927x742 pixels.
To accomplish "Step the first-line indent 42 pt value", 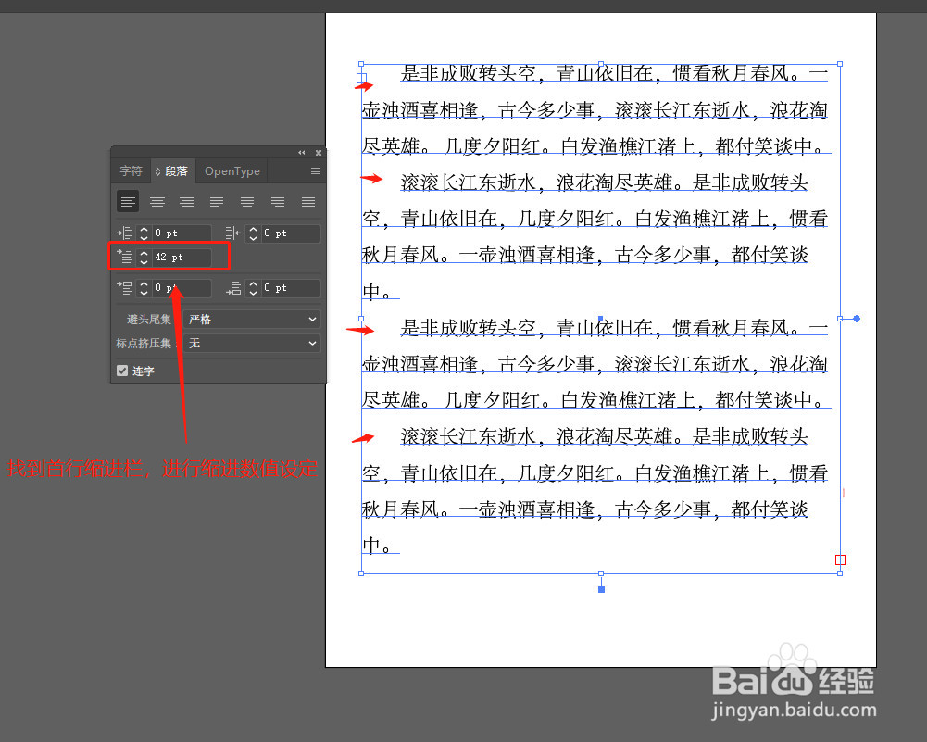I will [144, 257].
